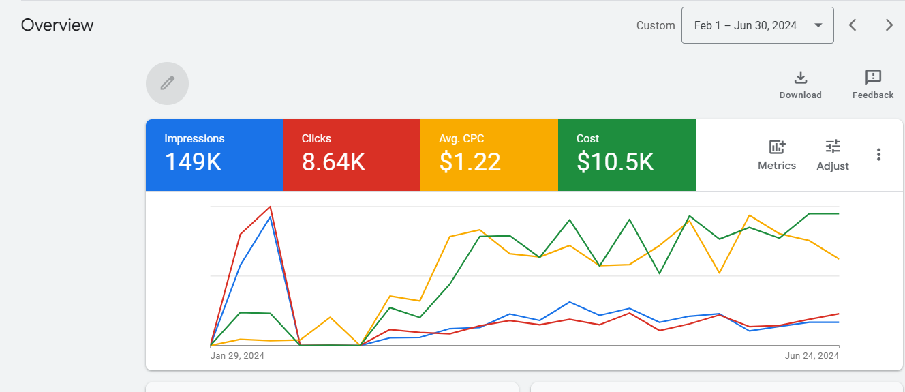This screenshot has height=392, width=905.
Task: Click the date range dropdown caret
Action: tap(818, 26)
